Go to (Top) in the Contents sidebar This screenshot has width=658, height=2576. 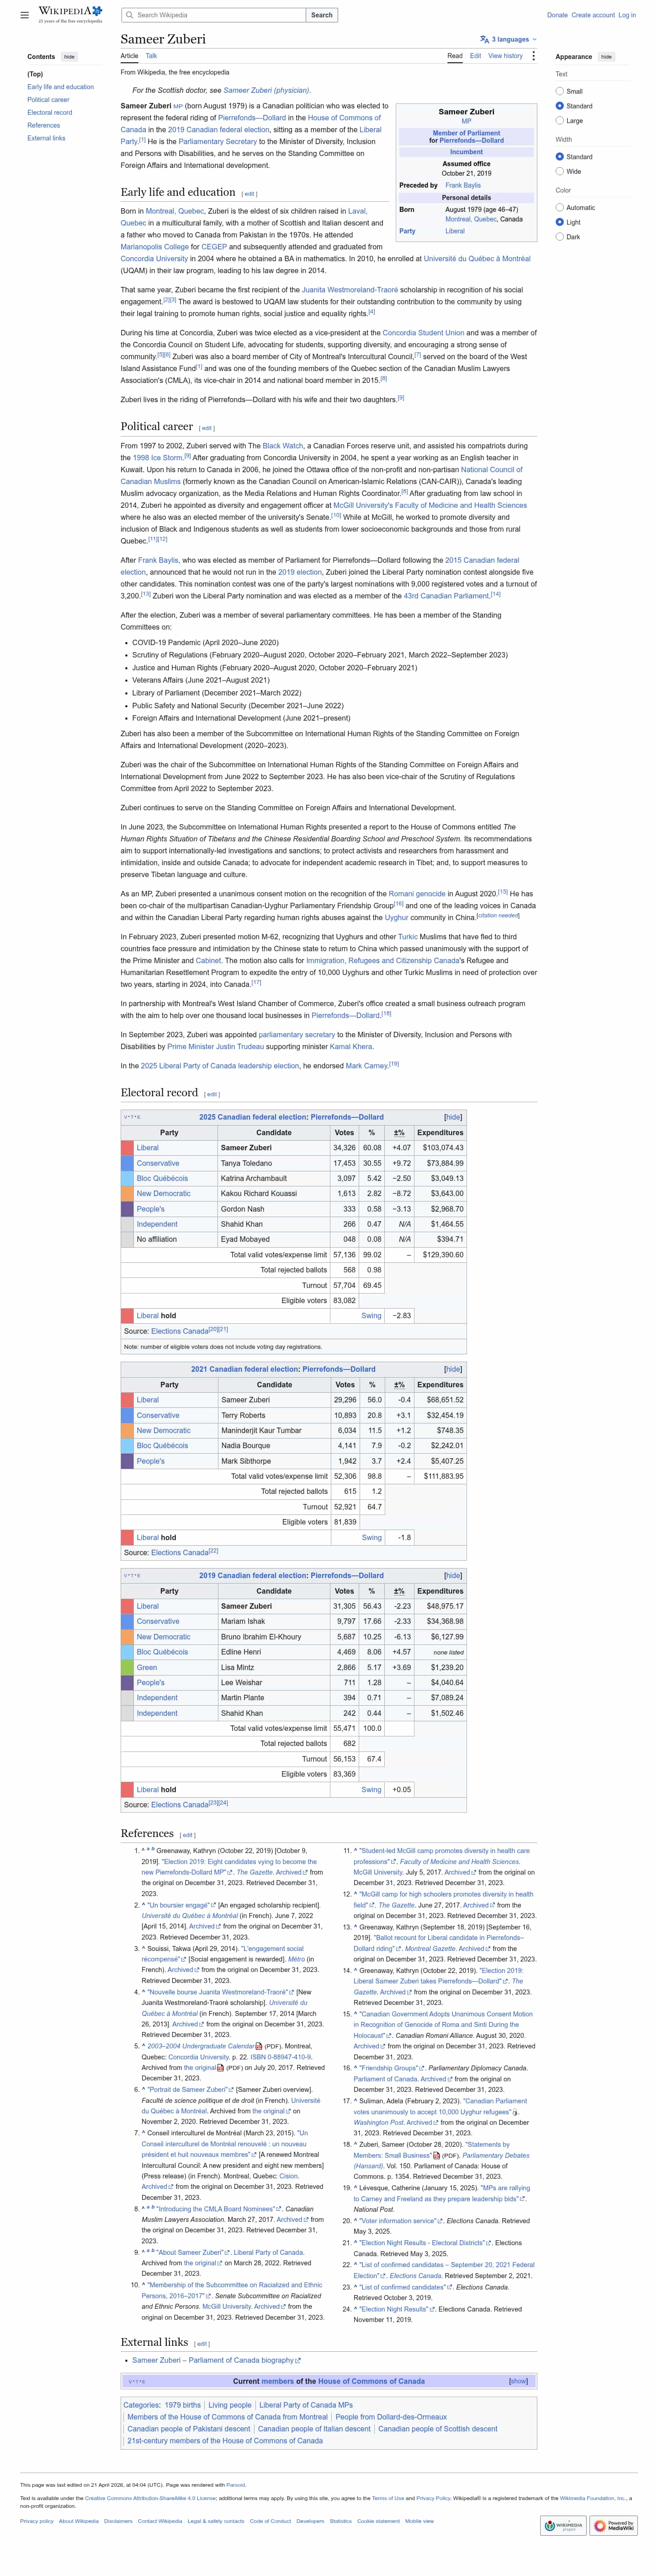[x=35, y=74]
